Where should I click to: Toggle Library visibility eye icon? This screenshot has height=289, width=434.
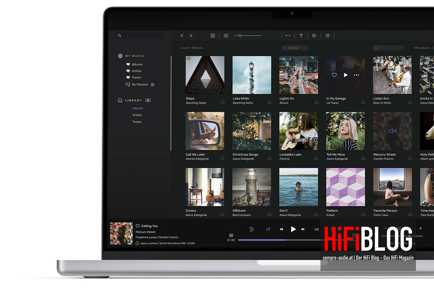pyautogui.click(x=148, y=100)
